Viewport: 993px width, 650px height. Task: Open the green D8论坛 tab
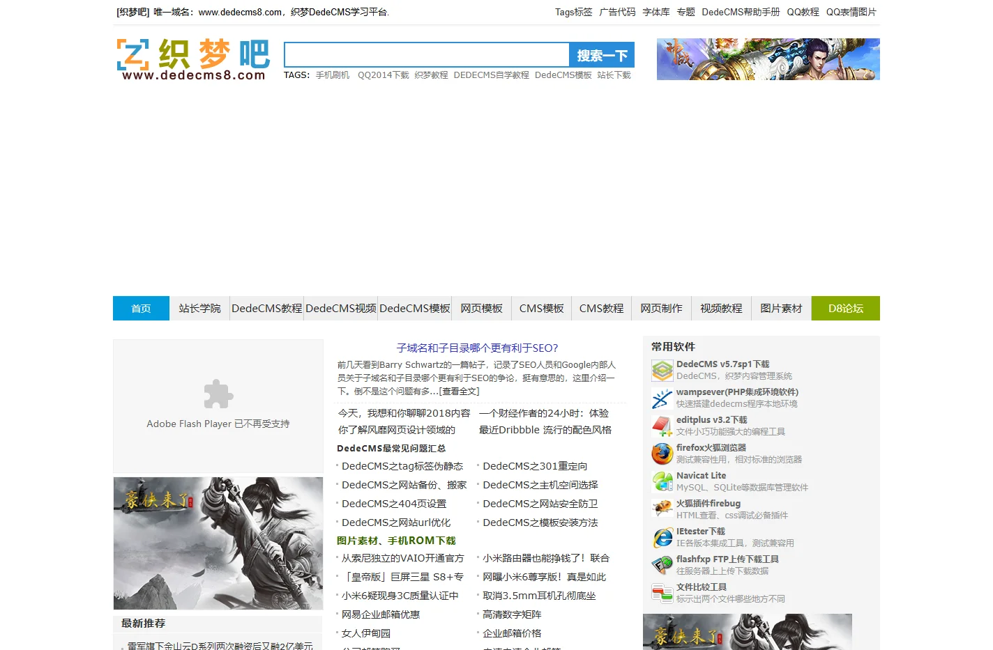point(846,309)
